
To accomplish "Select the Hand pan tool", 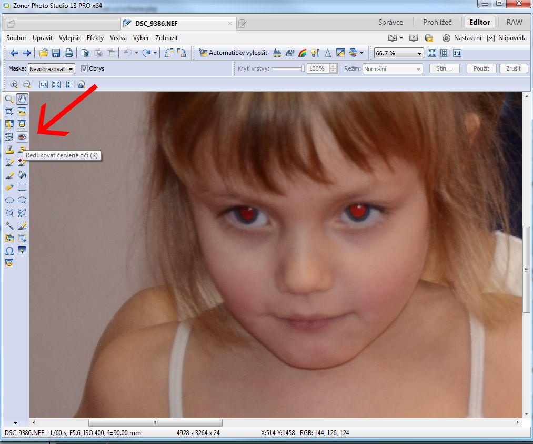I will (x=22, y=98).
